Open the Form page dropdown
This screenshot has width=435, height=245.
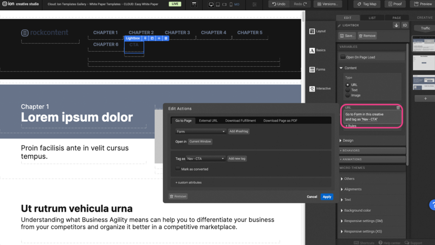point(201,131)
